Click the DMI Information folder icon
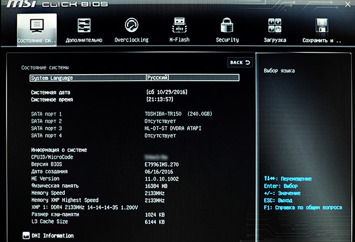Viewport: 355px width, 242px height. [x=26, y=235]
